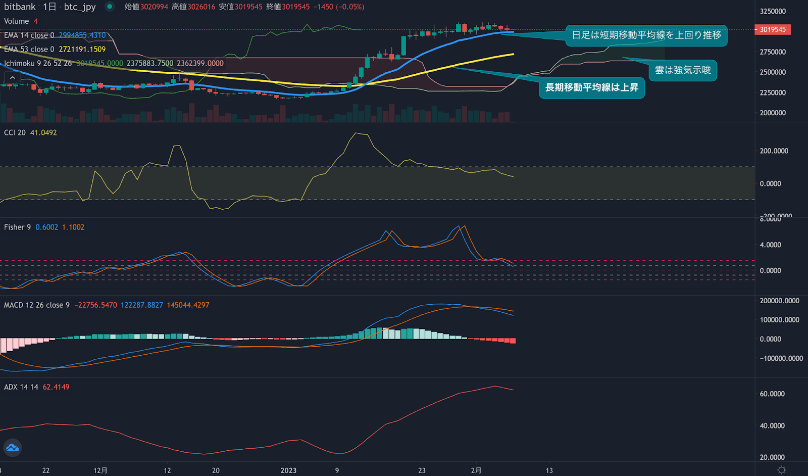
Task: Click the red 3019545 current price label
Action: coord(773,29)
